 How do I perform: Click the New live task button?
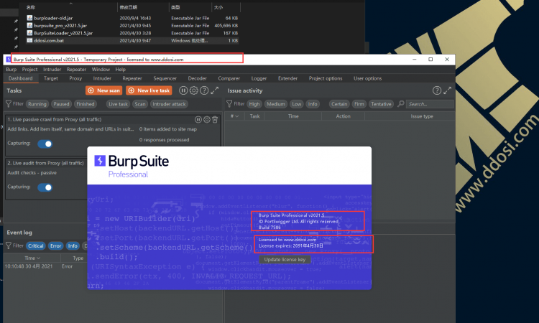point(149,90)
